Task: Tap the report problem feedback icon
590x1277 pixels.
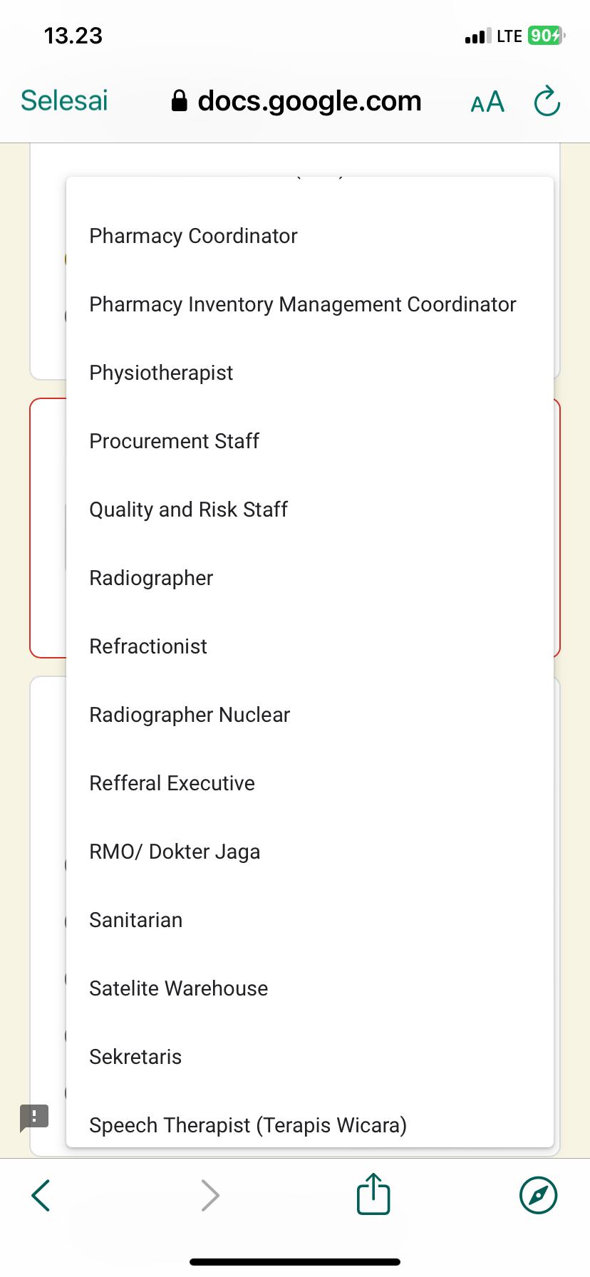Action: click(x=34, y=1117)
